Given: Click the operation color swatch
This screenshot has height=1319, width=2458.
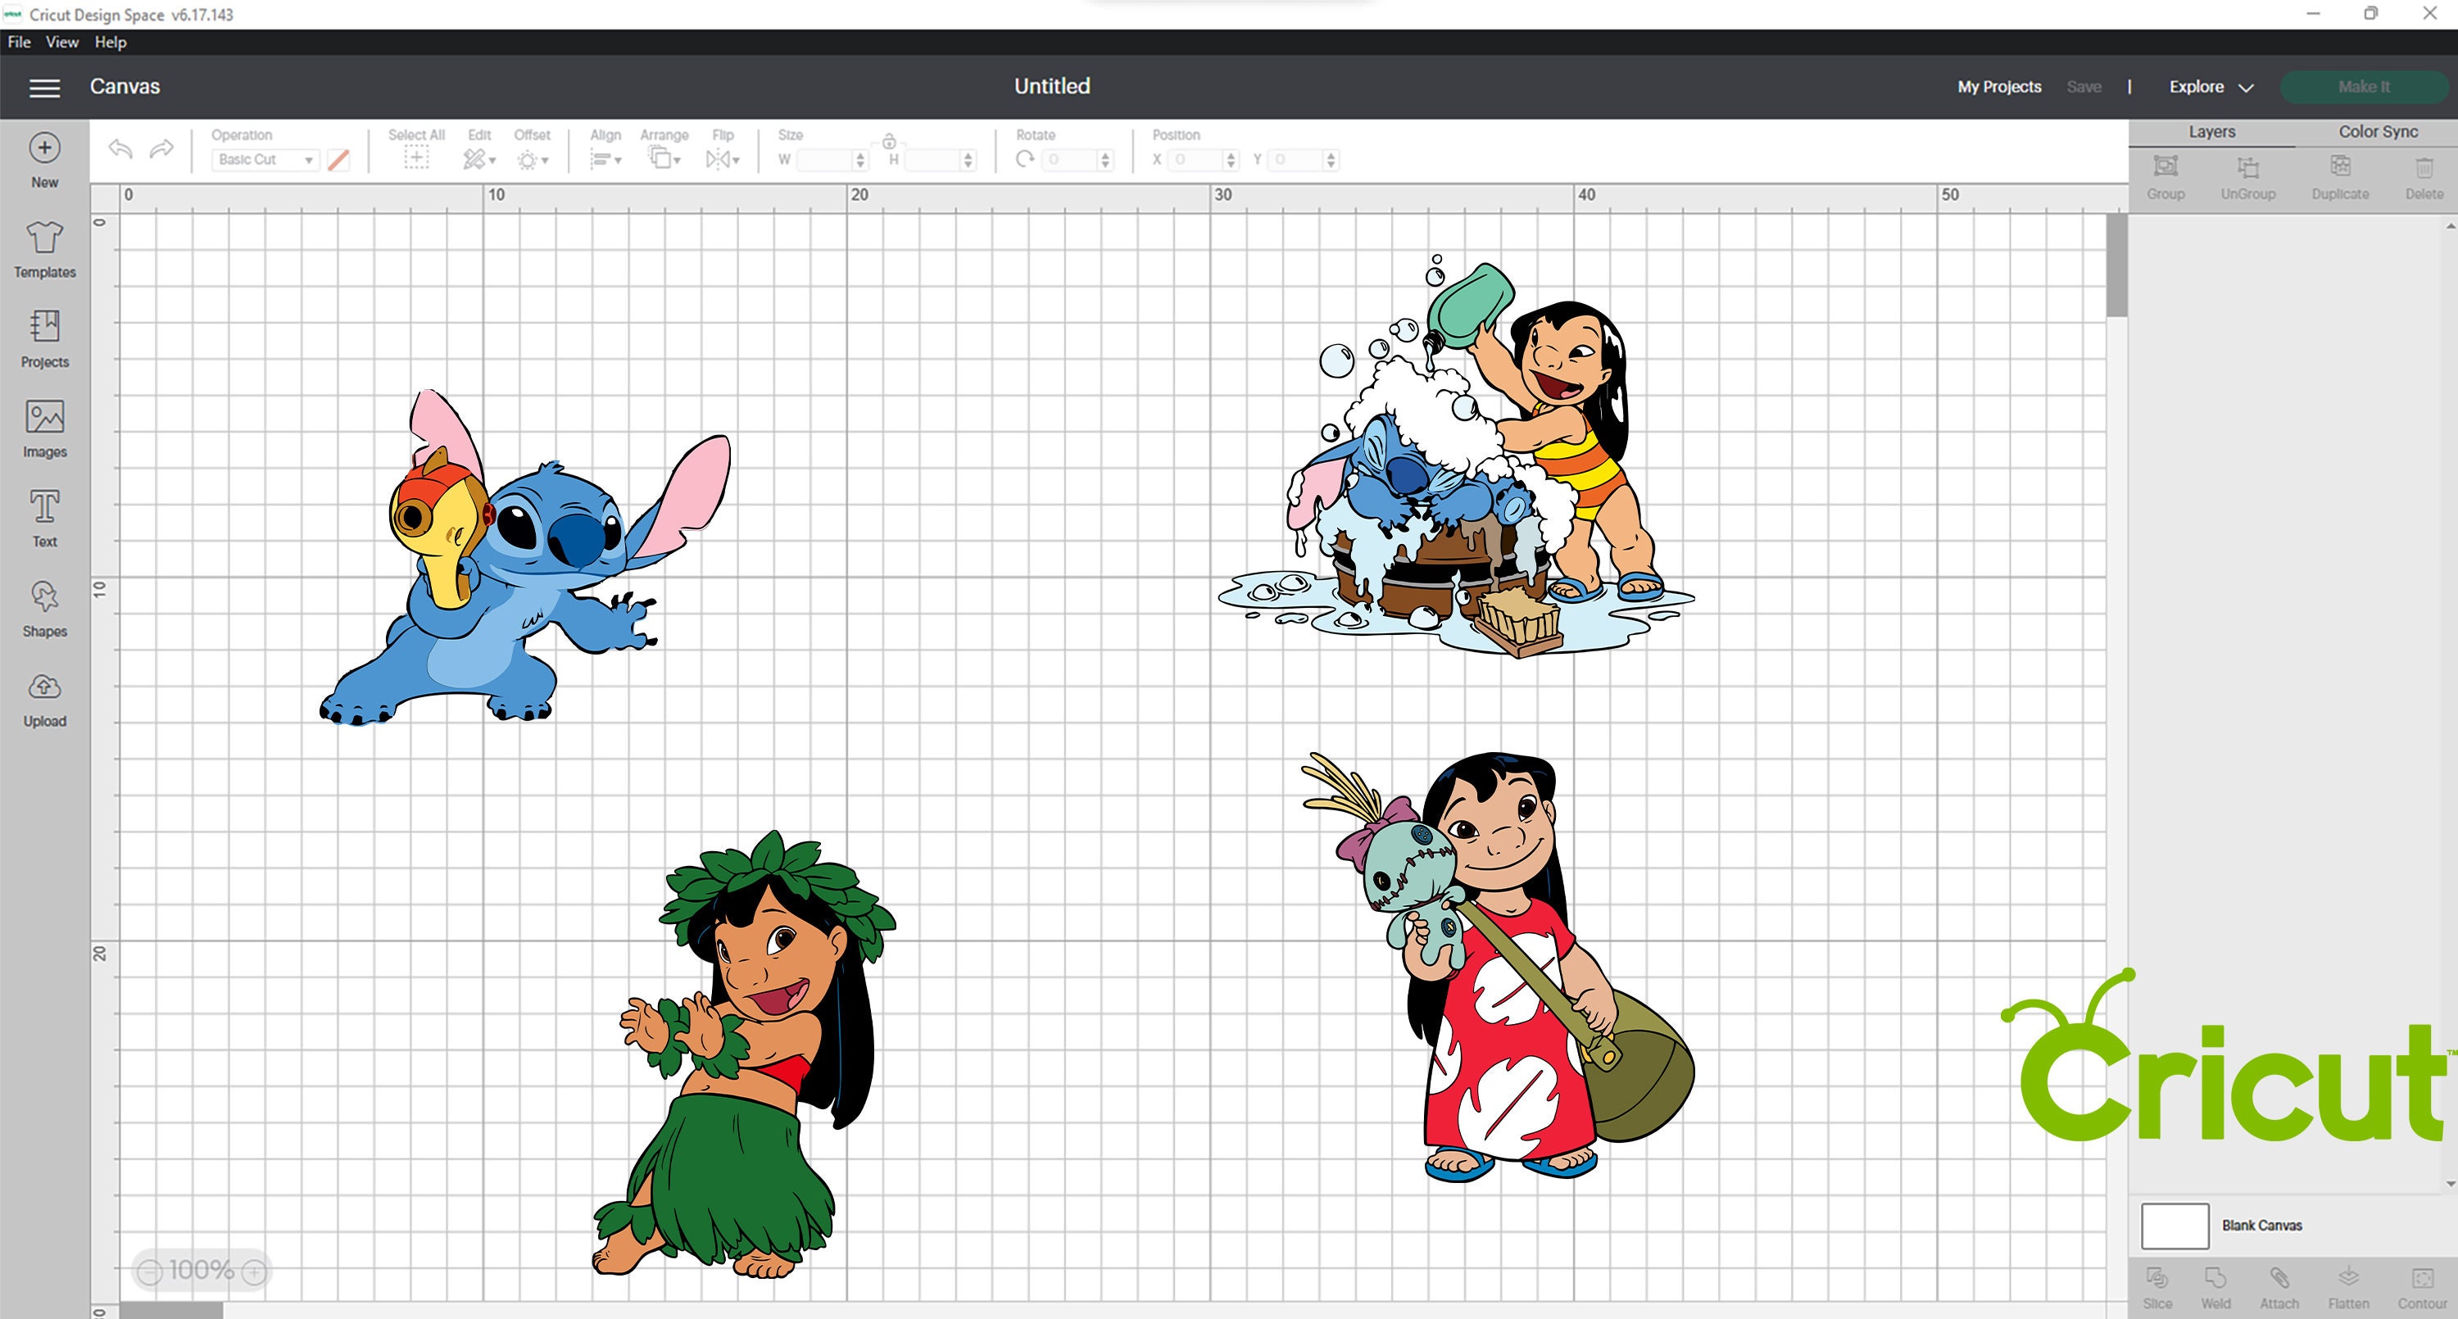Looking at the screenshot, I should tap(338, 160).
